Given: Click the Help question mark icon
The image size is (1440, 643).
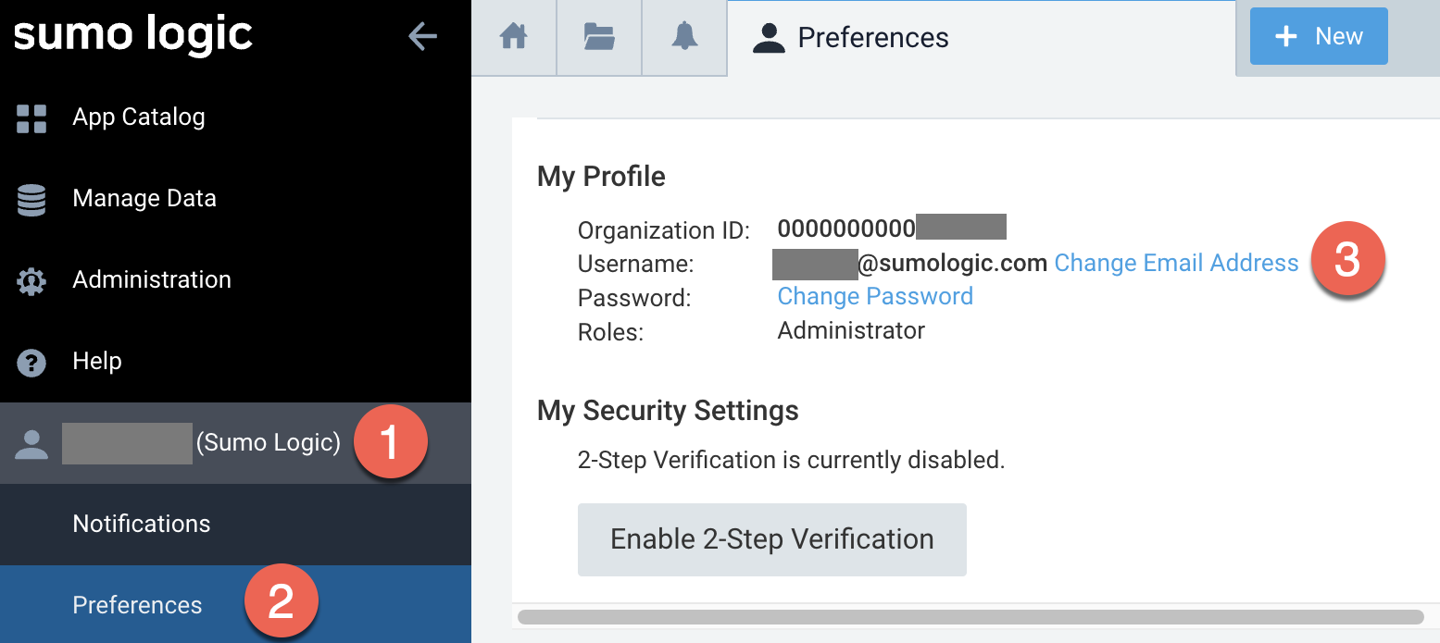Looking at the screenshot, I should pyautogui.click(x=31, y=362).
